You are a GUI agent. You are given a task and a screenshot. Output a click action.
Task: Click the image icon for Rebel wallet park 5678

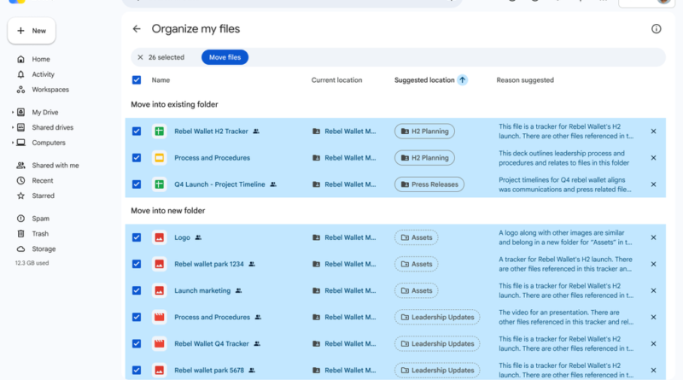point(160,371)
